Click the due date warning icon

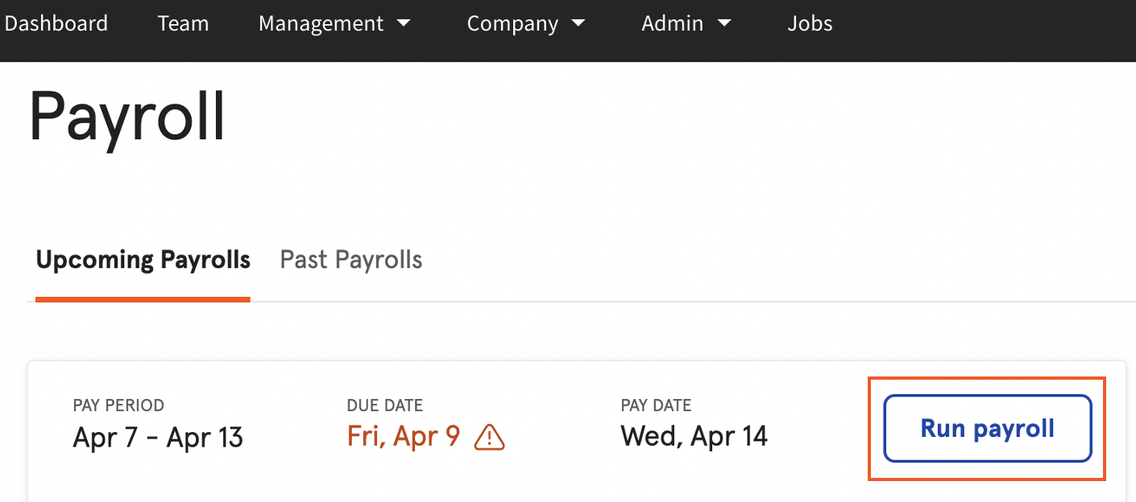pos(490,438)
